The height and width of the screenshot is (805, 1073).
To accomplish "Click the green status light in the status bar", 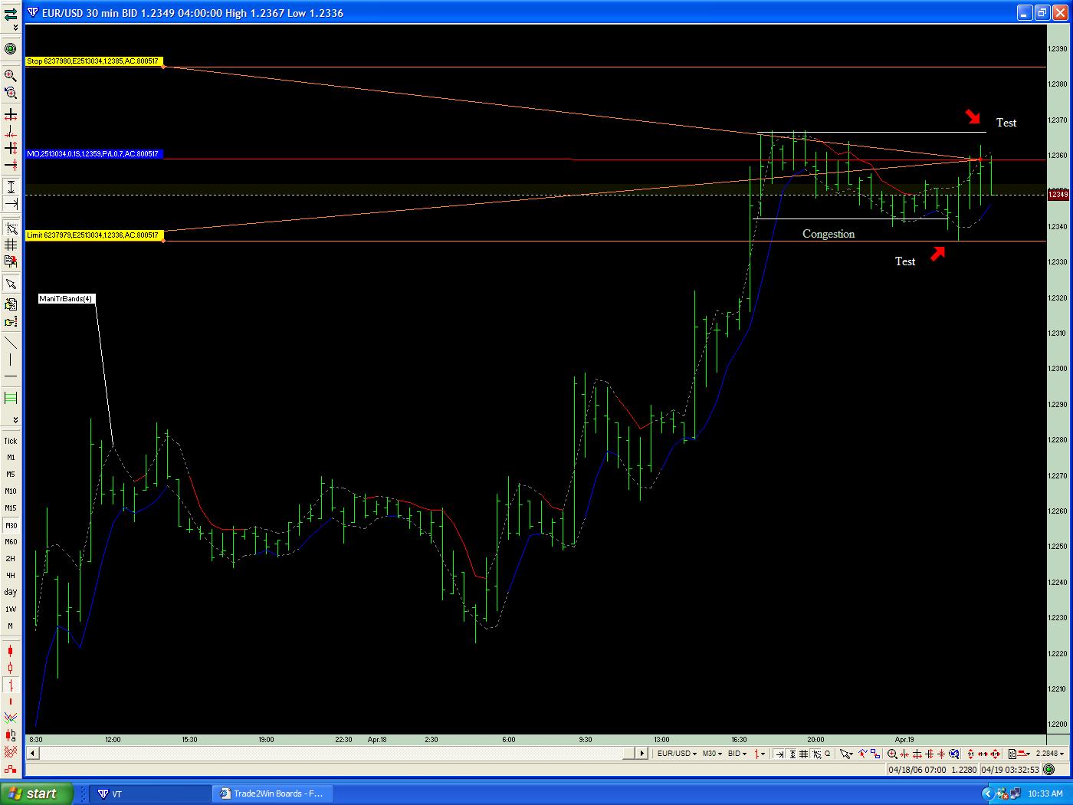I will [x=1048, y=770].
